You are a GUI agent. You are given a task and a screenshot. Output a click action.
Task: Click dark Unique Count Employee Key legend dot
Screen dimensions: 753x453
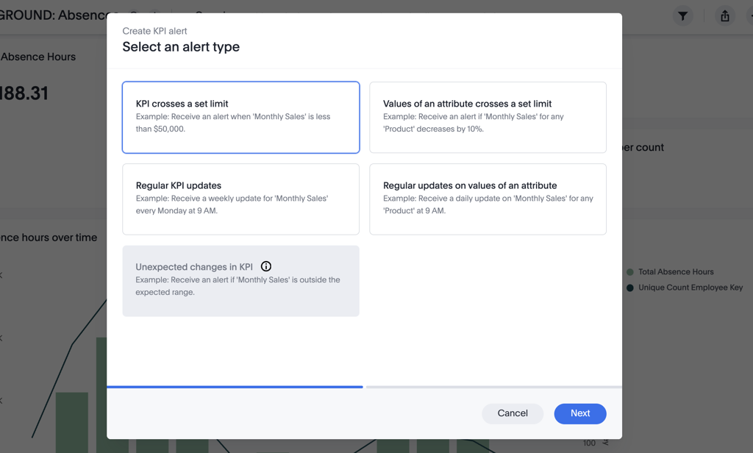pos(630,288)
